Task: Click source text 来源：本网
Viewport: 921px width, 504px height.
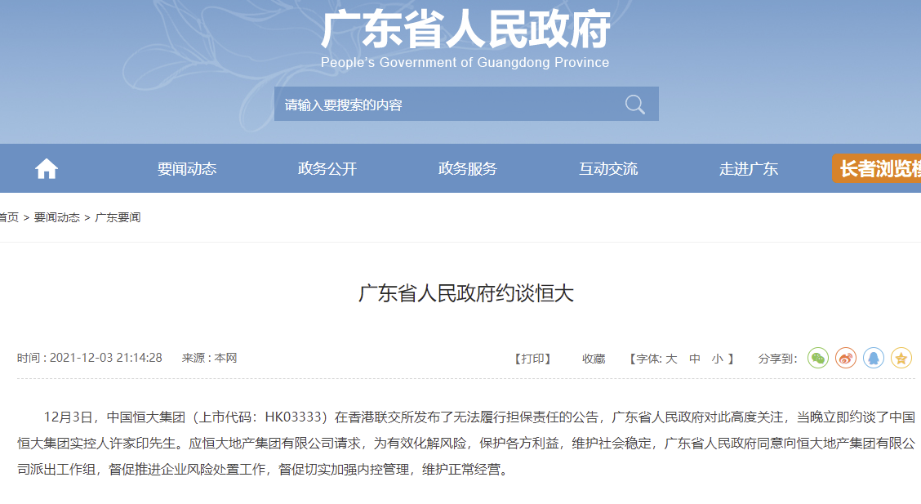Action: pyautogui.click(x=209, y=358)
